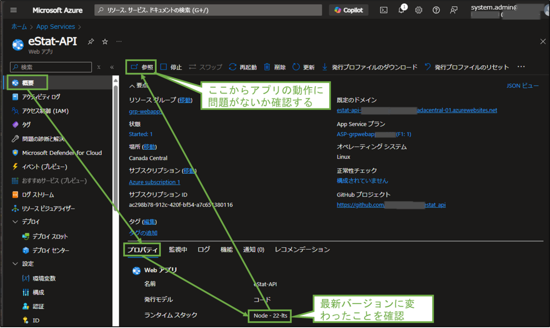
Task: Click the Copilot button
Action: point(348,10)
